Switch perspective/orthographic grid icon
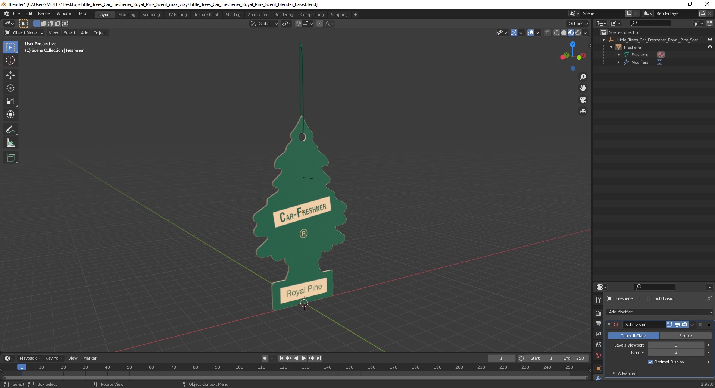 point(583,111)
